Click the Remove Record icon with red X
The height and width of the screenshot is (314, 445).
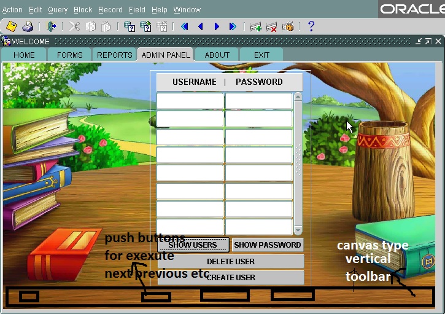click(x=272, y=26)
